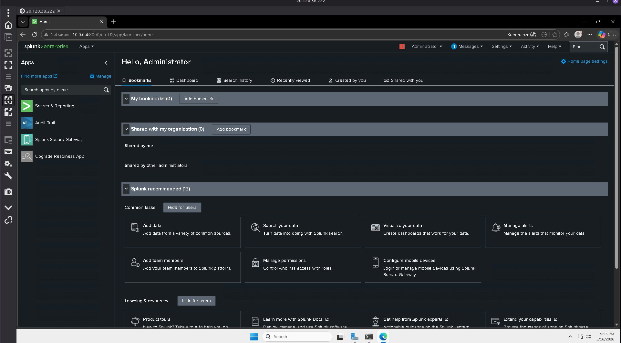Click Add bookmark for shared organization
The height and width of the screenshot is (343, 621).
click(231, 129)
